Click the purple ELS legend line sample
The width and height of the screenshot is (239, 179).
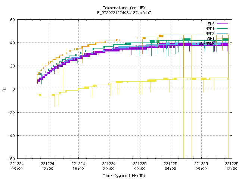click(222, 24)
